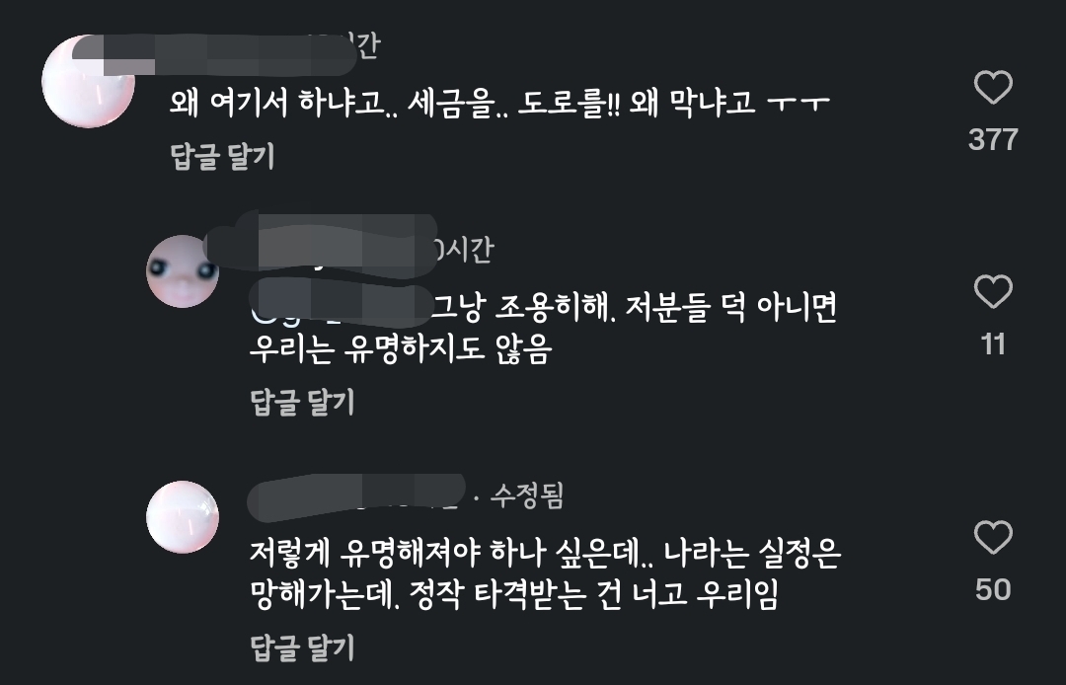Open the doll-face profile picture
This screenshot has width=1066, height=685.
point(183,271)
